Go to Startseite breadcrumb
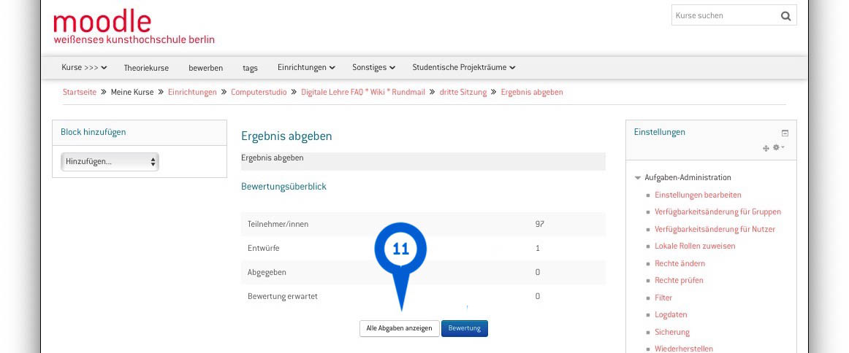 [x=80, y=93]
